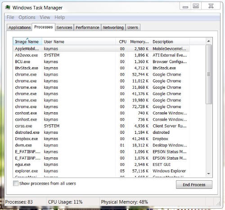Select conhost.exe using 736 K
The width and height of the screenshot is (225, 210).
[101, 119]
